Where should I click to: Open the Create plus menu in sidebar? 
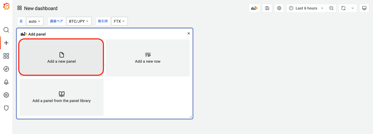click(x=6, y=43)
